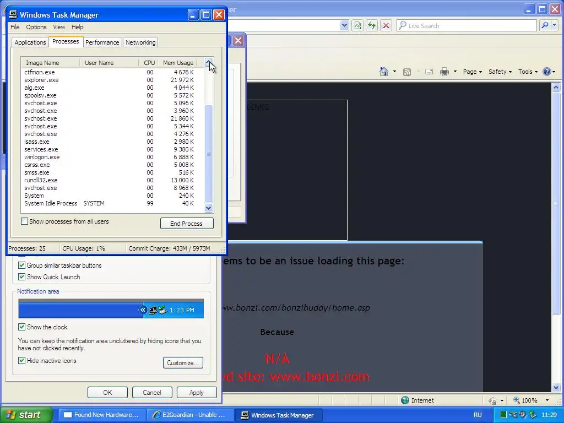564x423 pixels.
Task: Click the Customize... button
Action: pyautogui.click(x=183, y=362)
